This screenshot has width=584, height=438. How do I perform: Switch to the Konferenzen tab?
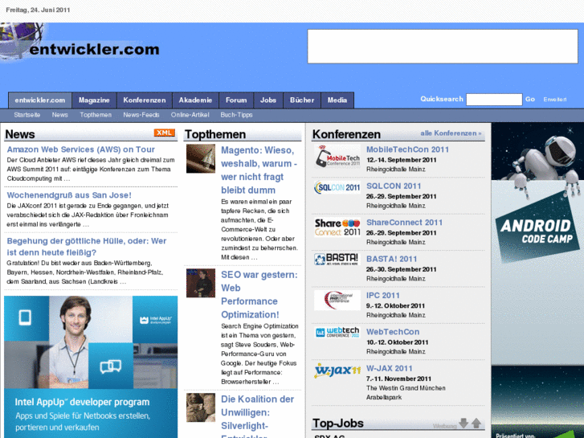point(145,100)
